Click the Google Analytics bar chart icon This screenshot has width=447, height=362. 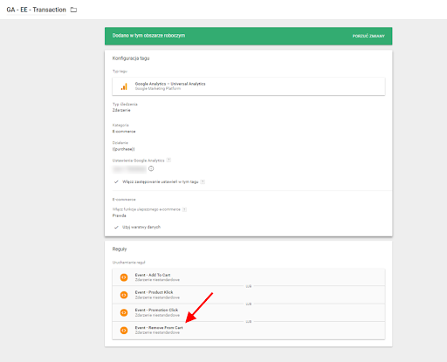124,86
